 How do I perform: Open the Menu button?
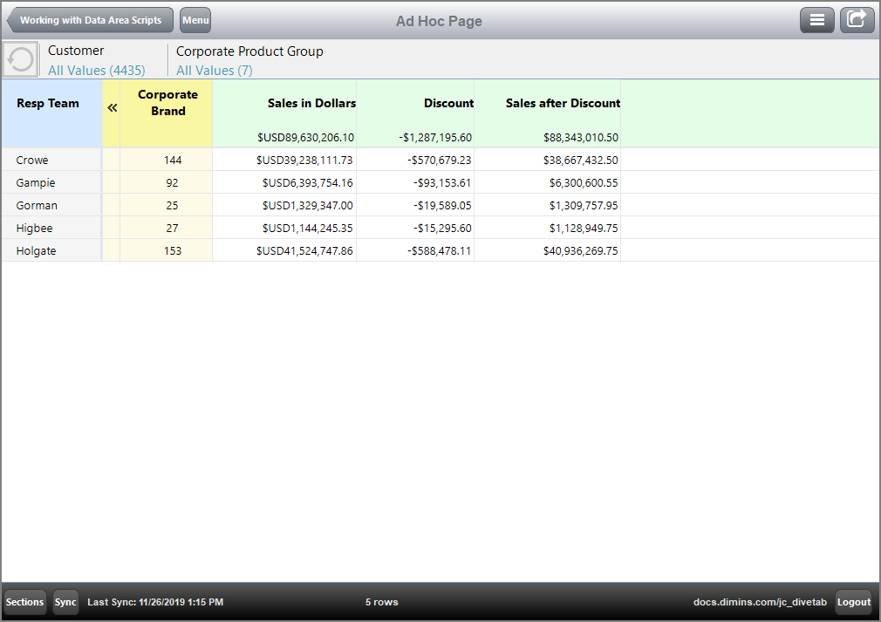[x=195, y=19]
